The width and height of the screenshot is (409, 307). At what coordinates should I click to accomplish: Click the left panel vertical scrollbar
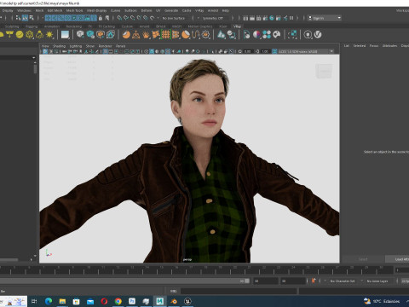tap(35, 69)
